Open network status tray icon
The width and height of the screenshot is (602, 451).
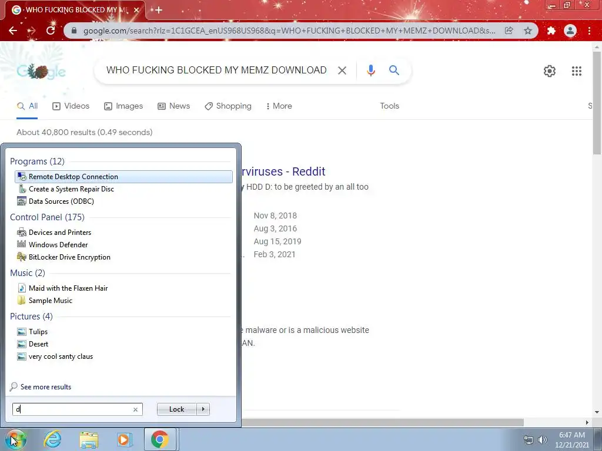529,440
